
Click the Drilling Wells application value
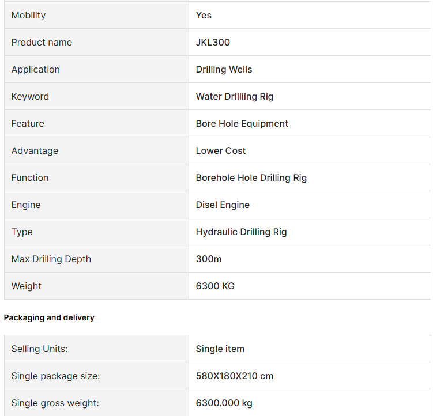(224, 69)
